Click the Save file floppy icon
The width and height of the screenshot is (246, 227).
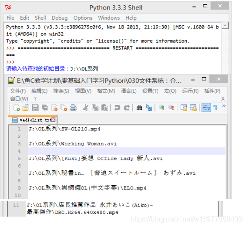pyautogui.click(x=35, y=108)
